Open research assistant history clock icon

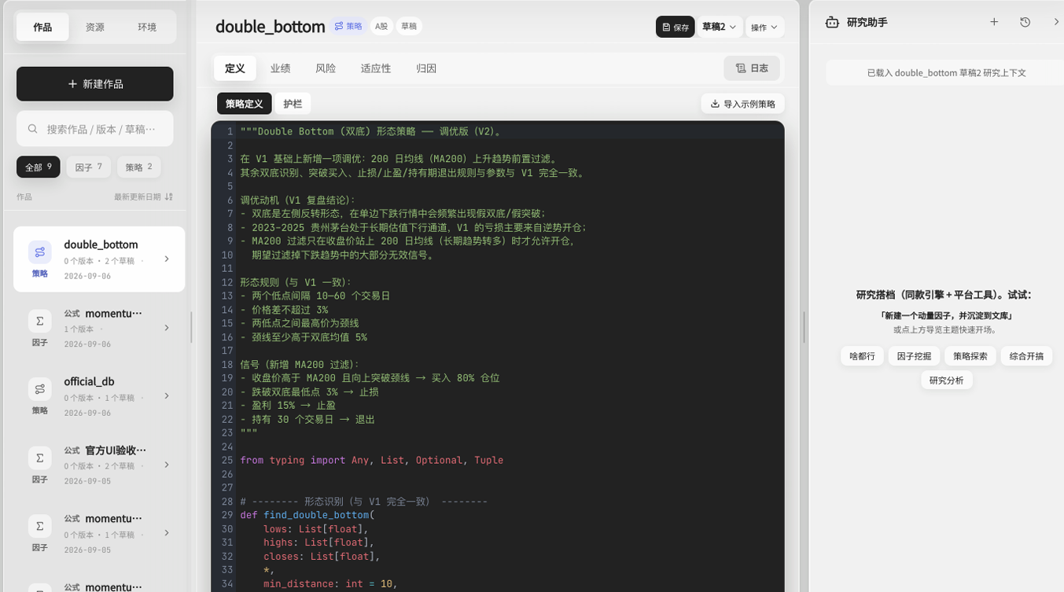[x=1025, y=22]
